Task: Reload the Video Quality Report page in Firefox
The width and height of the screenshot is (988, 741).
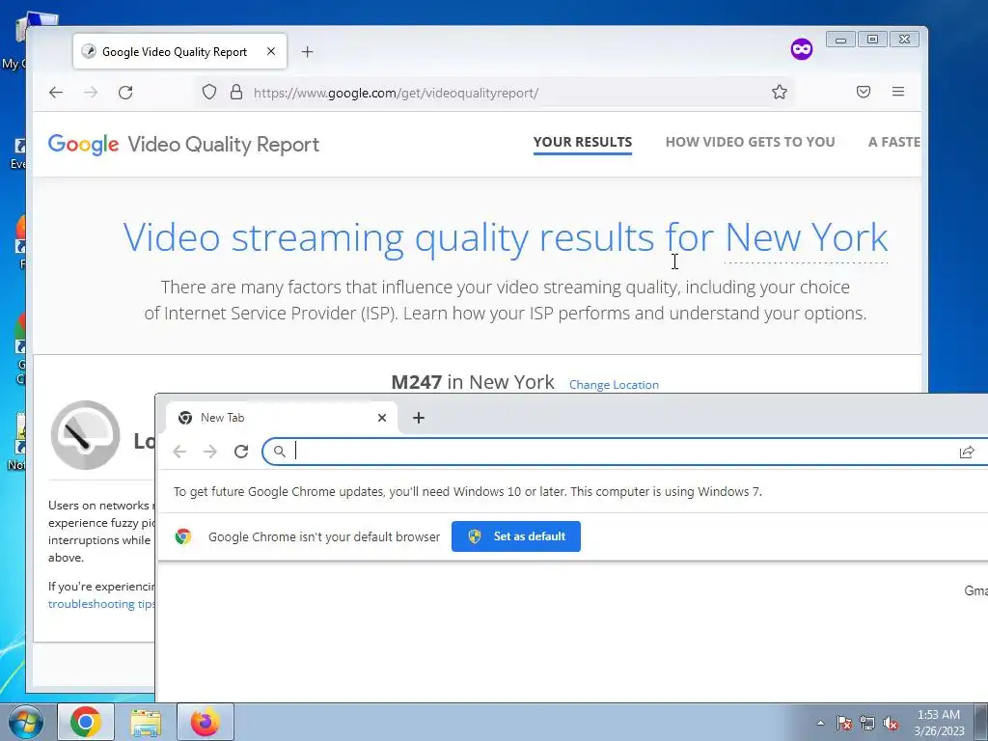Action: point(125,93)
